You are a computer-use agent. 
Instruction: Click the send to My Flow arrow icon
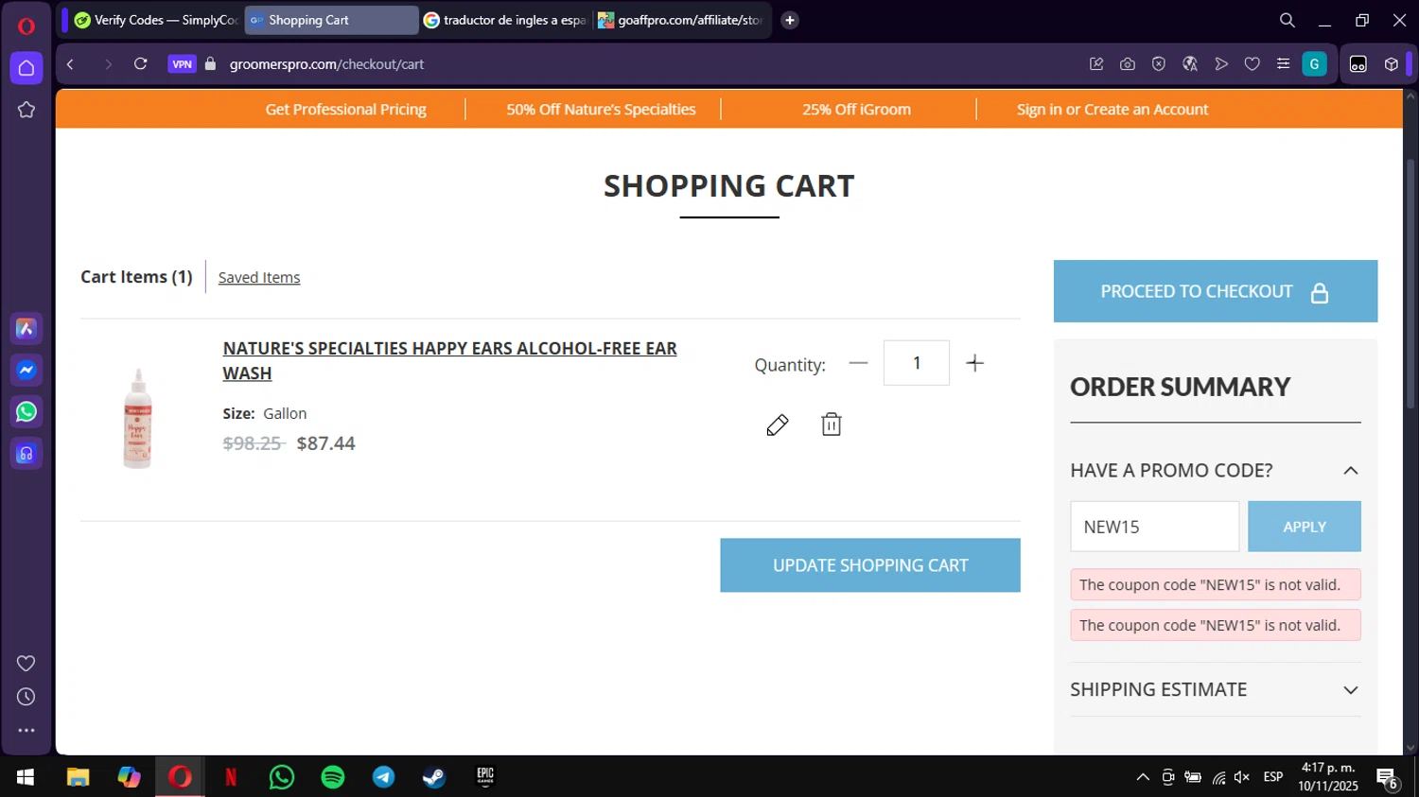[1221, 64]
